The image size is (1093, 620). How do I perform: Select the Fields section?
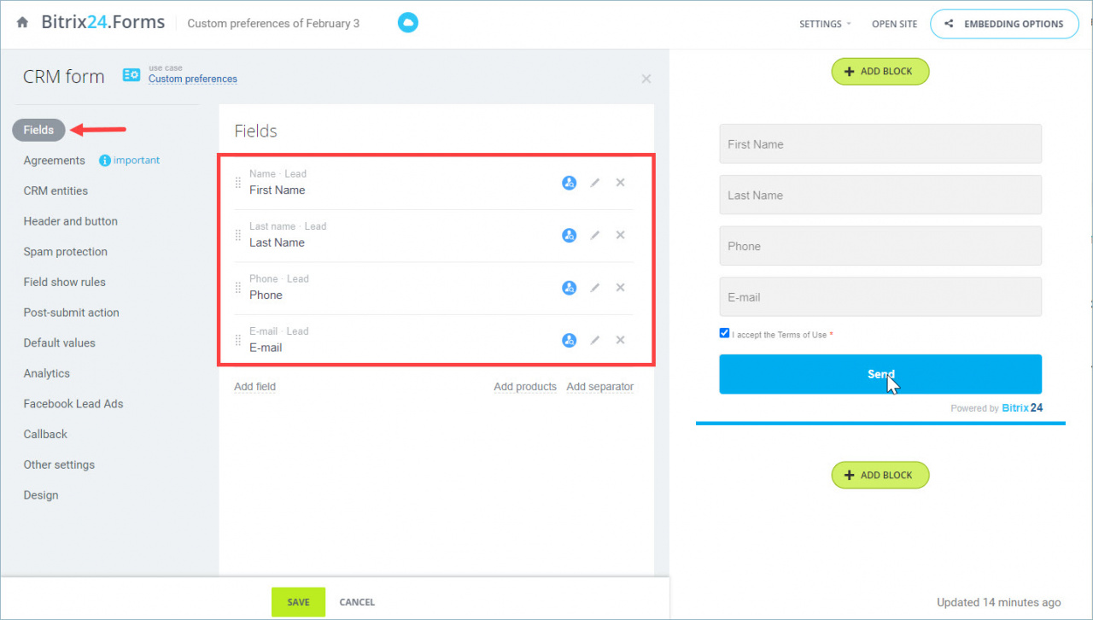tap(38, 130)
